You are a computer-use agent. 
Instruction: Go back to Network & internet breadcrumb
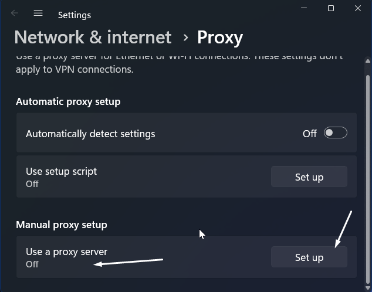tap(93, 38)
